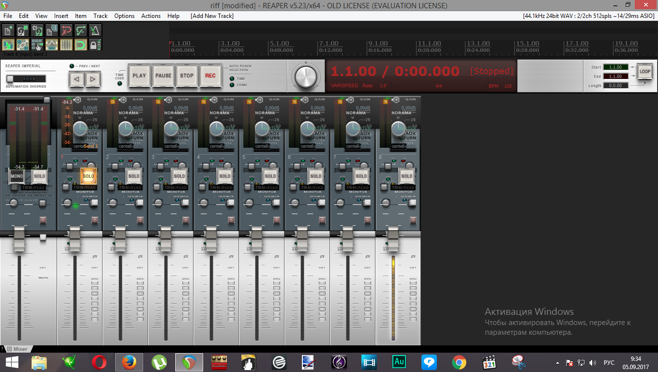
Task: Click track 1 volume fader
Action: tap(74, 239)
